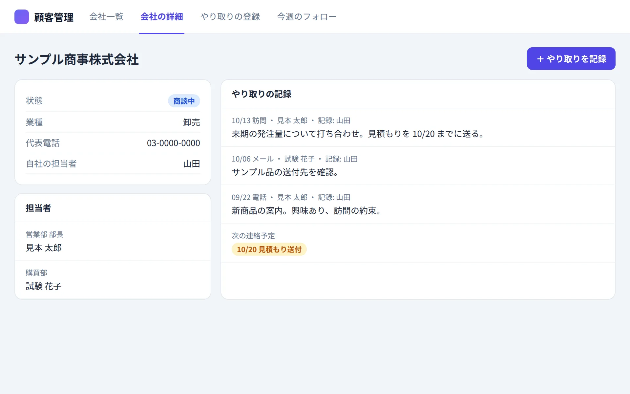Click the 営業部 部長 department label

[x=45, y=234]
